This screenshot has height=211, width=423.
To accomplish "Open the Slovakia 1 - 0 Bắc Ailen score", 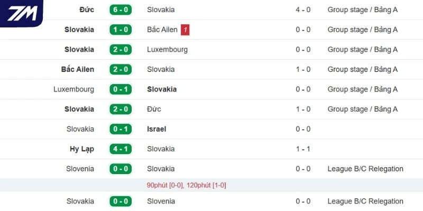I will click(121, 30).
